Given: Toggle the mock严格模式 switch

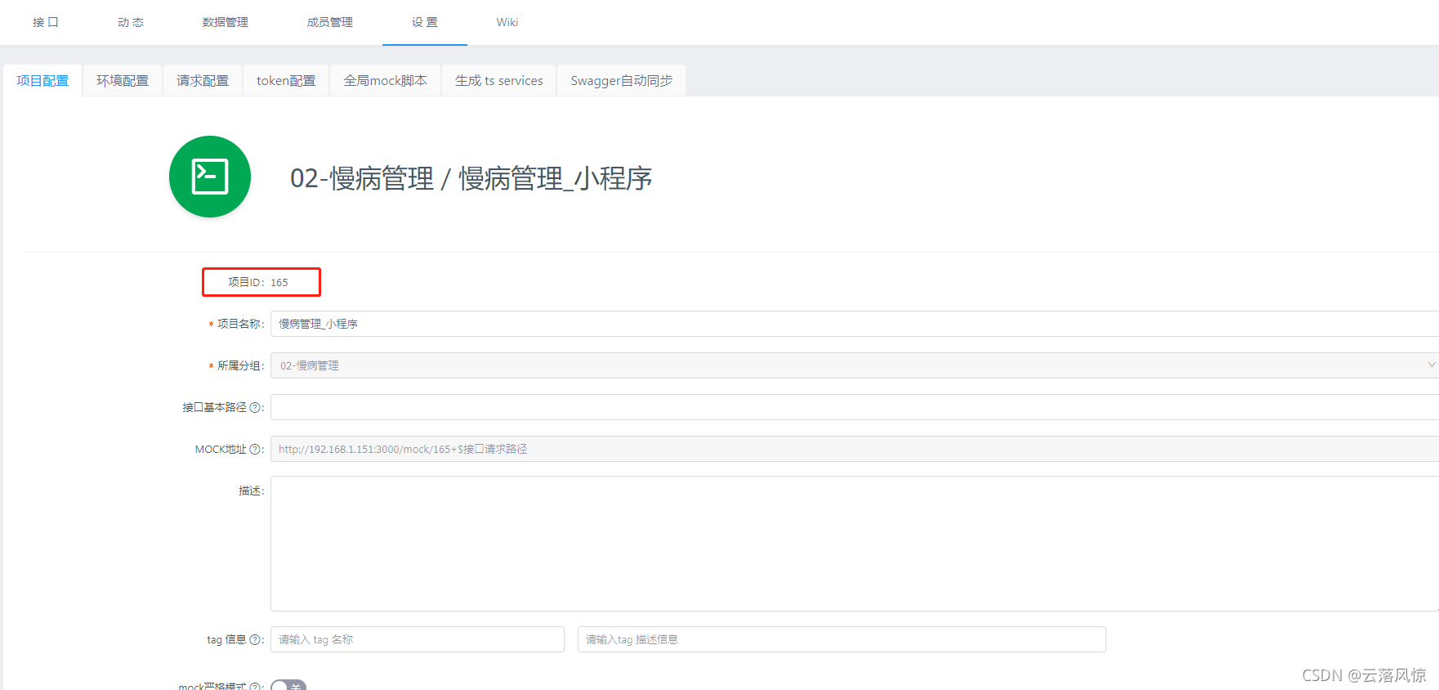Looking at the screenshot, I should pyautogui.click(x=288, y=685).
